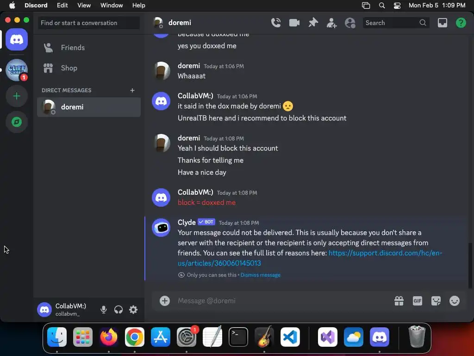Viewport: 474px width, 356px height.
Task: Open macOS Control Center icon
Action: click(397, 5)
